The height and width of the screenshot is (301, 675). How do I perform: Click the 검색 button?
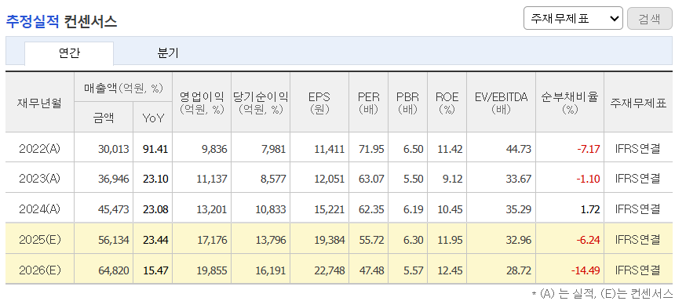(649, 18)
